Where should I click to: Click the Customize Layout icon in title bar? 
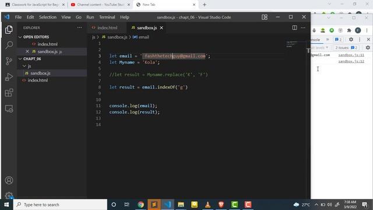click(264, 17)
